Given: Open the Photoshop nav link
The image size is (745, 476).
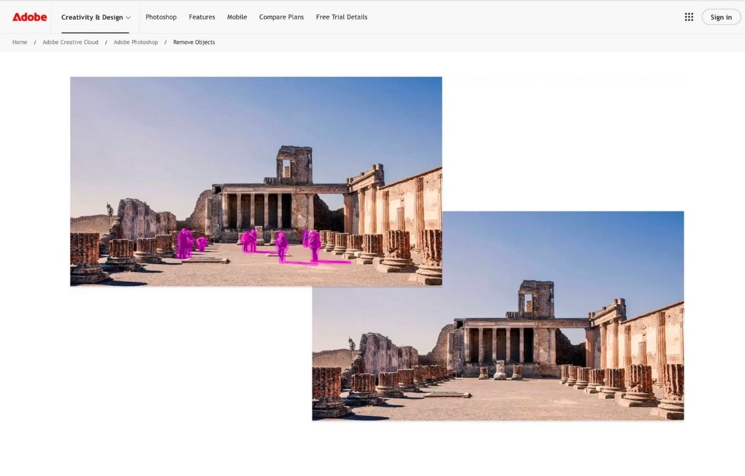Looking at the screenshot, I should 161,17.
